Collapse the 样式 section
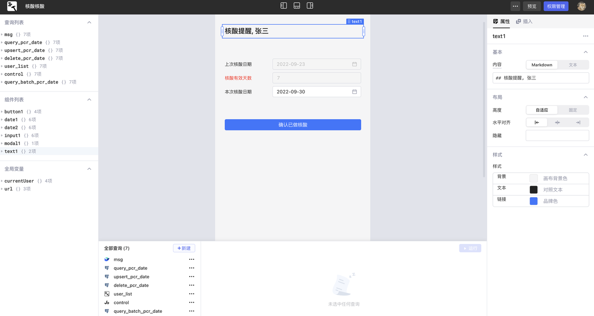 [x=586, y=155]
